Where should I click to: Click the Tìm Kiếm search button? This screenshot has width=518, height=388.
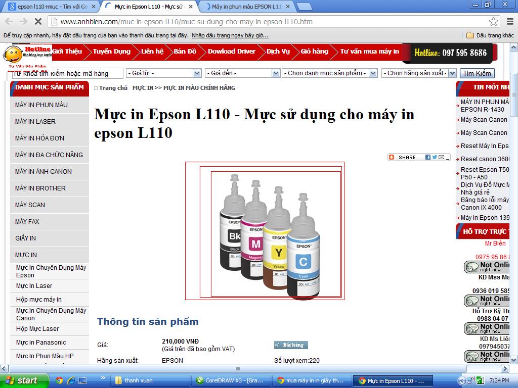pos(477,73)
